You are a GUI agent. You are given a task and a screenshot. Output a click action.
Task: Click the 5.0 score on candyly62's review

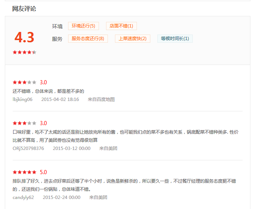pos(43,172)
